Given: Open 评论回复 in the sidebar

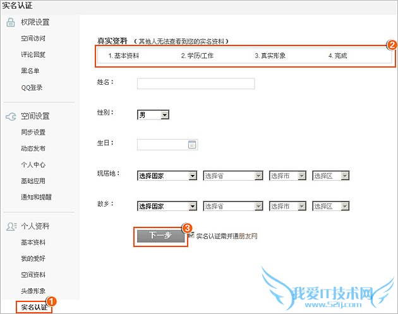Looking at the screenshot, I should (33, 54).
